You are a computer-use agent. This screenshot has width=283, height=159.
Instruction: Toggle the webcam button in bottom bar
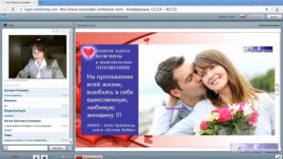(x=44, y=157)
